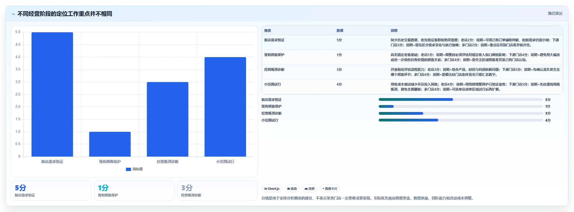This screenshot has height=212, width=574.
Task: Click the description starting 用低成本测试
Action: coord(475,87)
